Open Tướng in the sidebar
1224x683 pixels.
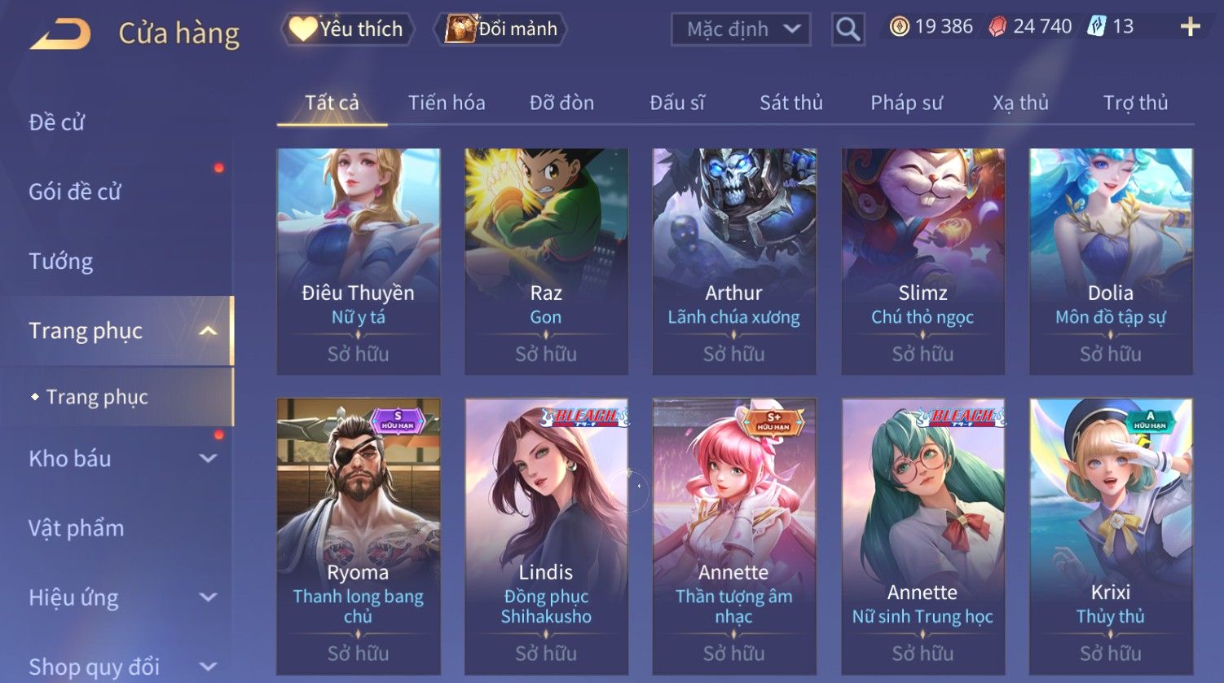(61, 262)
